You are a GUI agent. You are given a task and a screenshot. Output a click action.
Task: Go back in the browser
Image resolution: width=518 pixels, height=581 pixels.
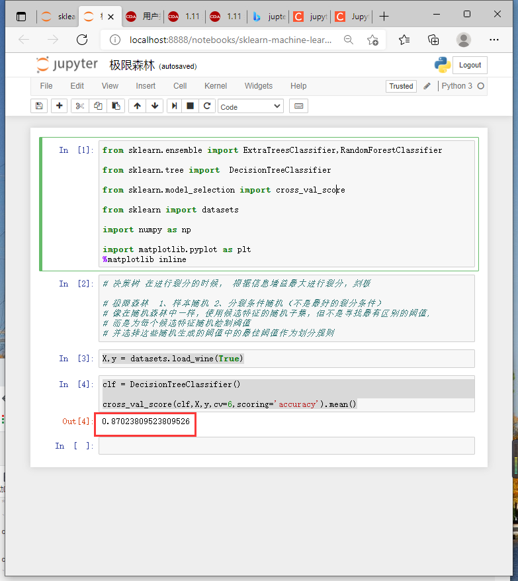click(24, 40)
